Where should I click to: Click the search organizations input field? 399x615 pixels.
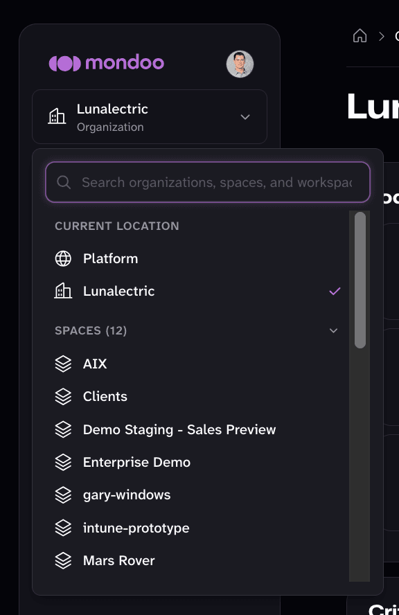[x=208, y=182]
